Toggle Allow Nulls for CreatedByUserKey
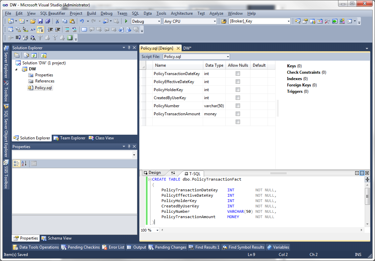 (x=238, y=97)
